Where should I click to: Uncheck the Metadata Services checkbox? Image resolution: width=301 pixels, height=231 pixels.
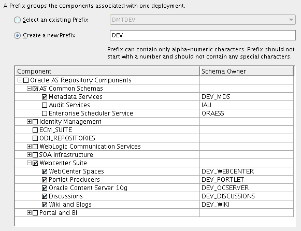coord(45,97)
